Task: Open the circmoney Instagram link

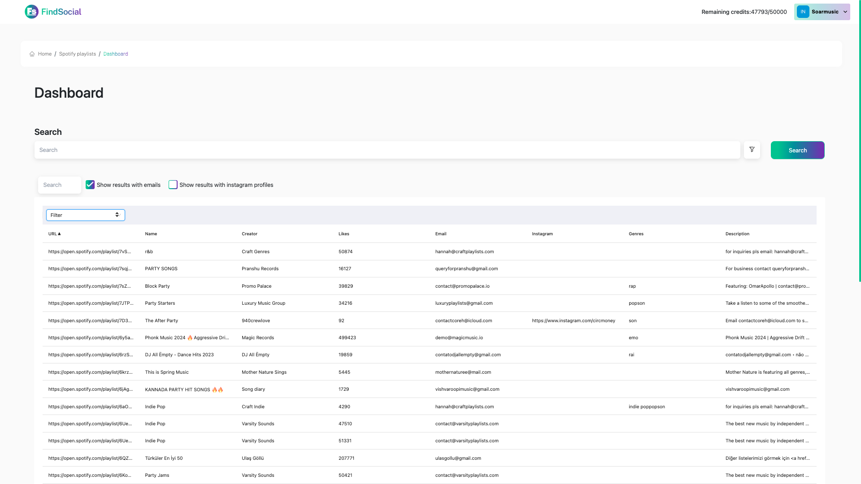Action: click(573, 321)
